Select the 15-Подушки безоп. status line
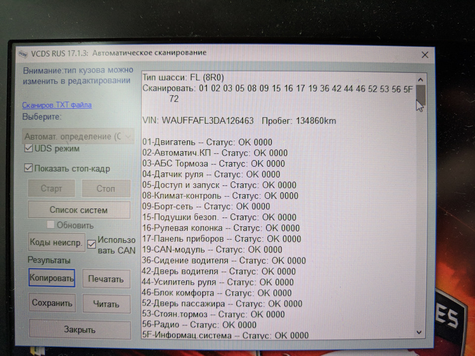The image size is (475, 356). 219,217
